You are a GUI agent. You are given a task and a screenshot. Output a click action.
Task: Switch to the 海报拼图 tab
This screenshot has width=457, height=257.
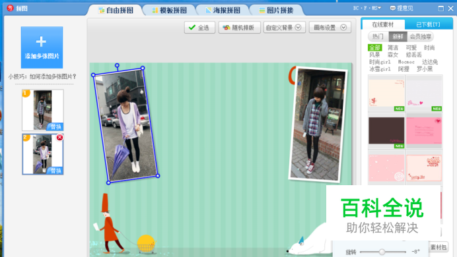[223, 11]
